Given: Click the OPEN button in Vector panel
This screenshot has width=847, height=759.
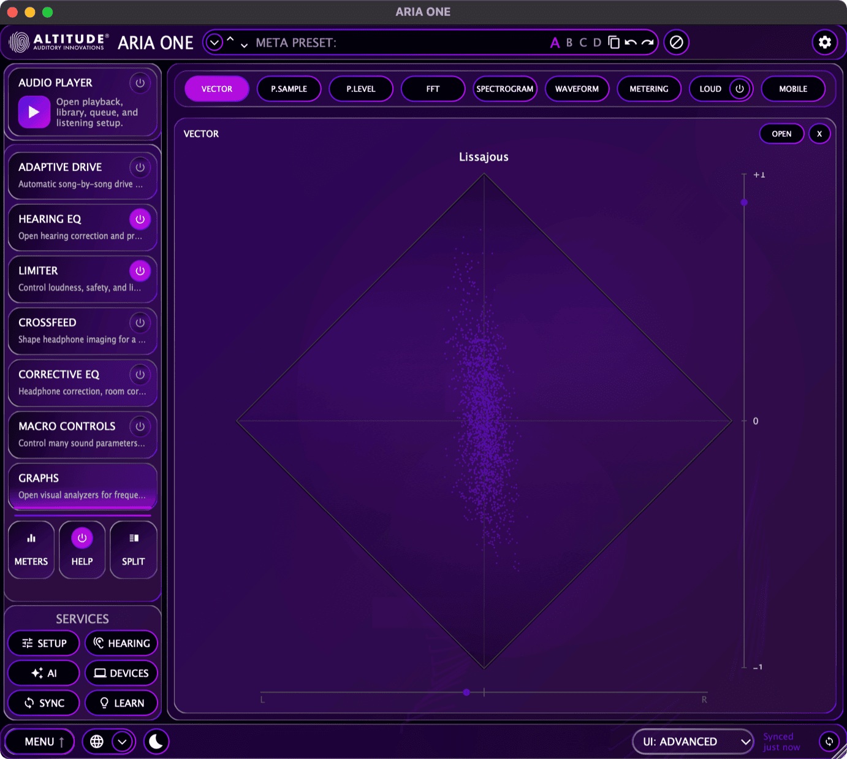Looking at the screenshot, I should [781, 134].
